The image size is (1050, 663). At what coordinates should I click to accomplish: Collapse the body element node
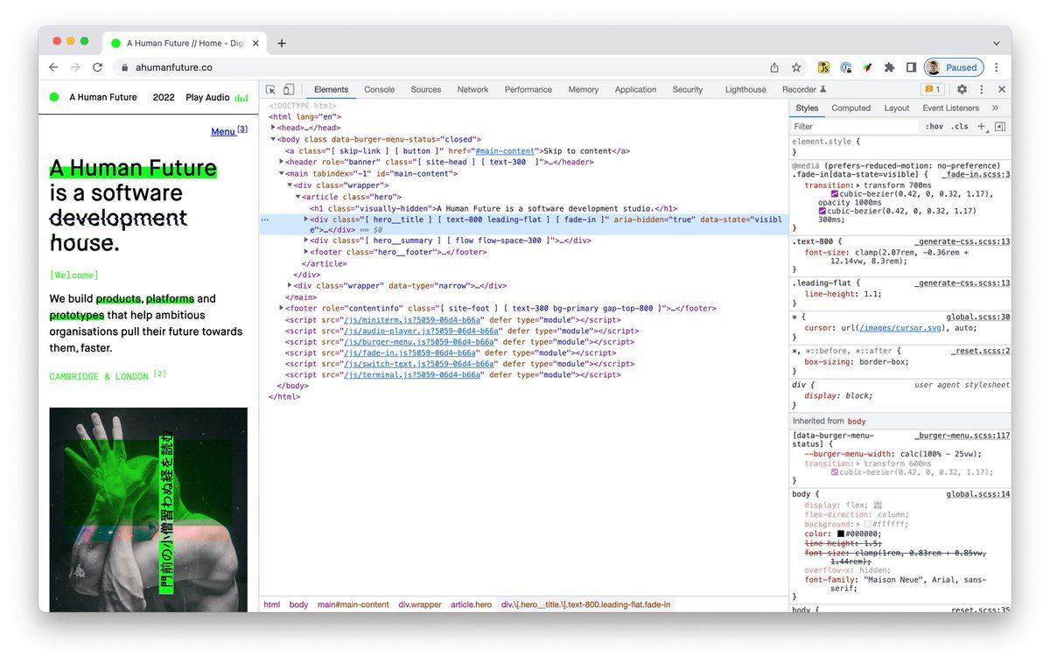(x=272, y=138)
